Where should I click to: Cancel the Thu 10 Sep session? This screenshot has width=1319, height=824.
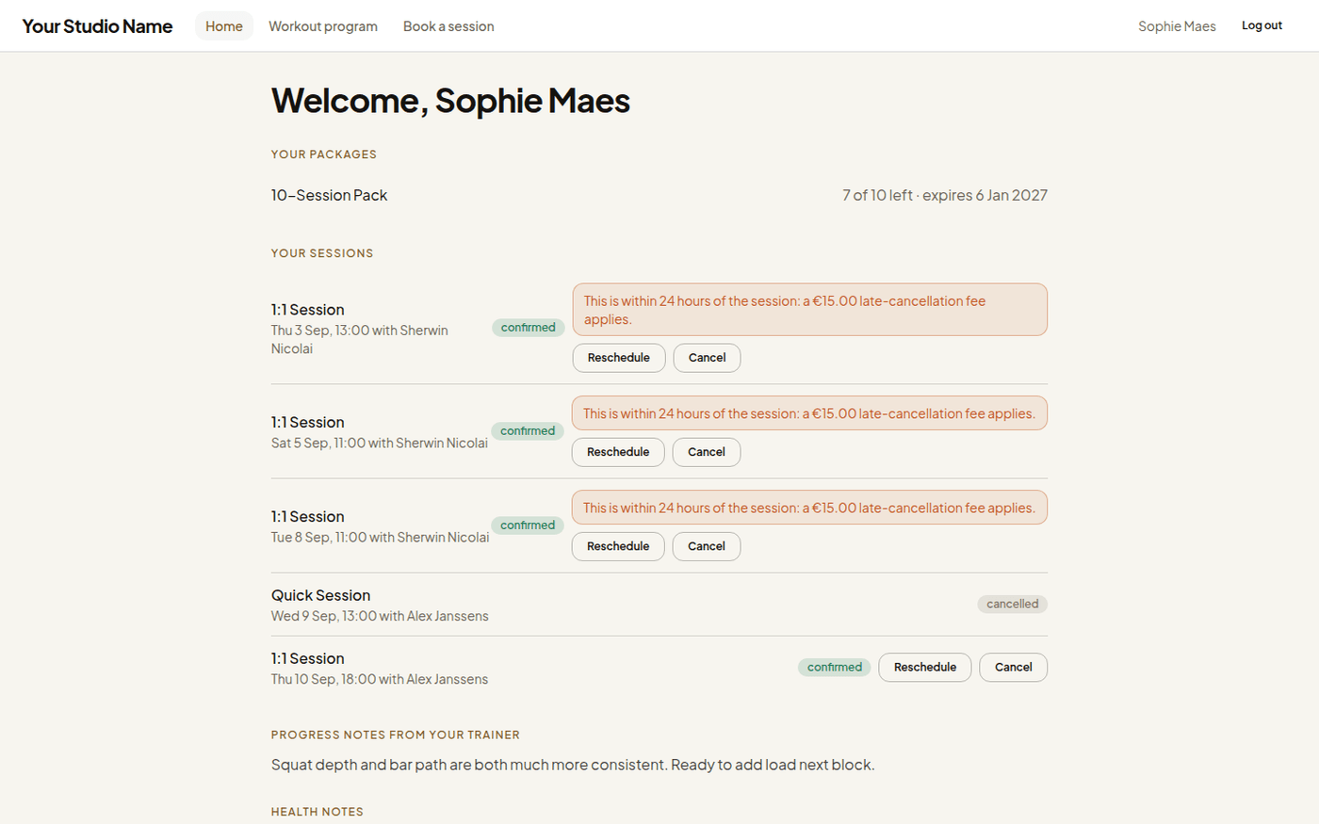point(1014,667)
